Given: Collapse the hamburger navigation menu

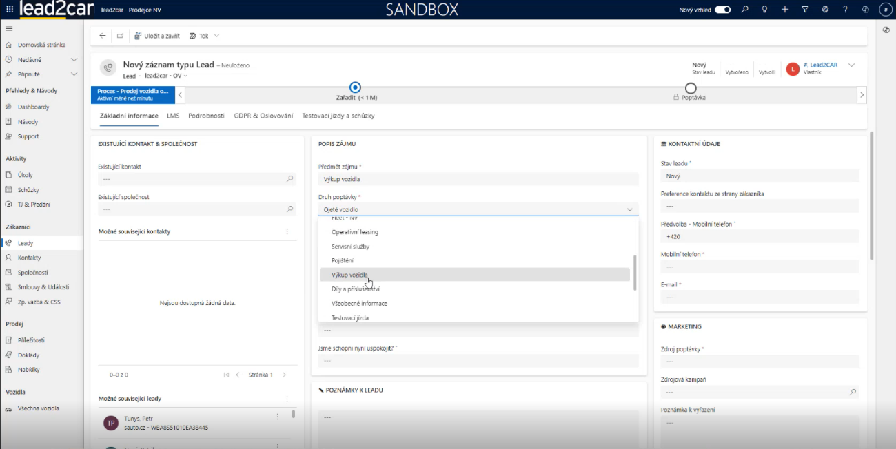Looking at the screenshot, I should tap(9, 29).
